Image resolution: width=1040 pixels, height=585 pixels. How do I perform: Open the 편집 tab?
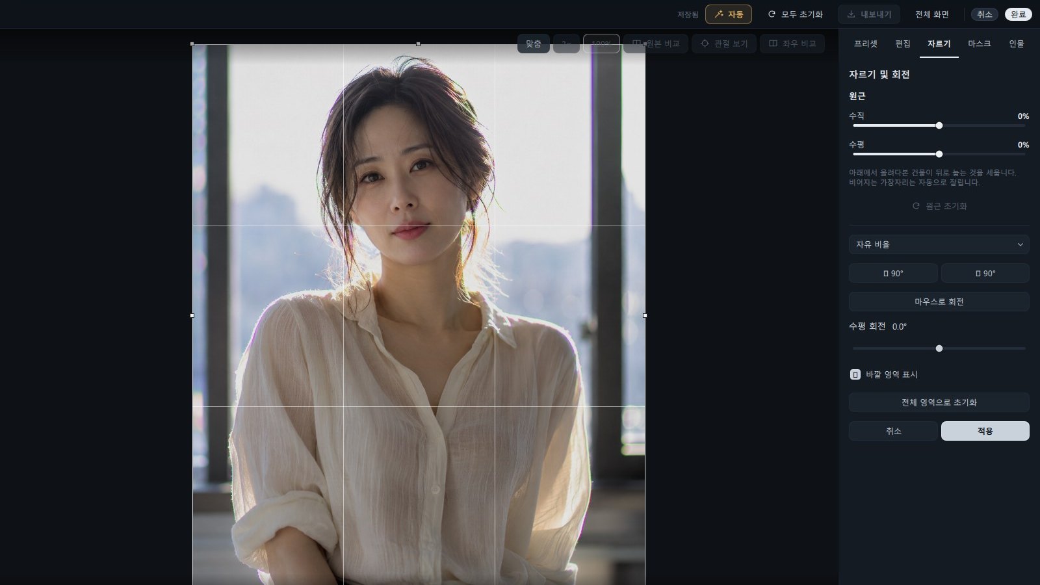coord(902,44)
